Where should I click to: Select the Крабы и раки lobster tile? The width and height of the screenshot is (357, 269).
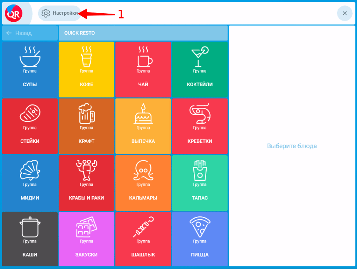86,183
